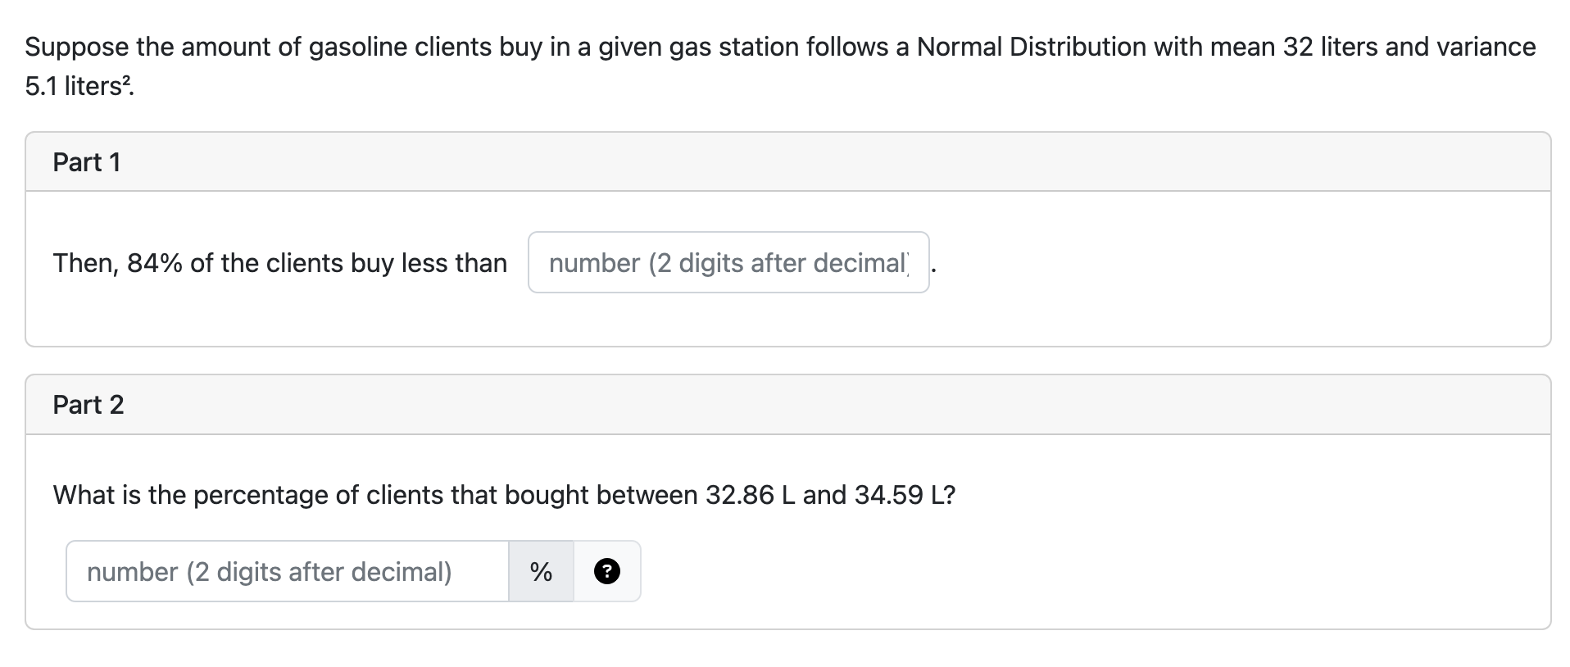
Task: Click the help bubble for the percentage answer
Action: pyautogui.click(x=606, y=570)
